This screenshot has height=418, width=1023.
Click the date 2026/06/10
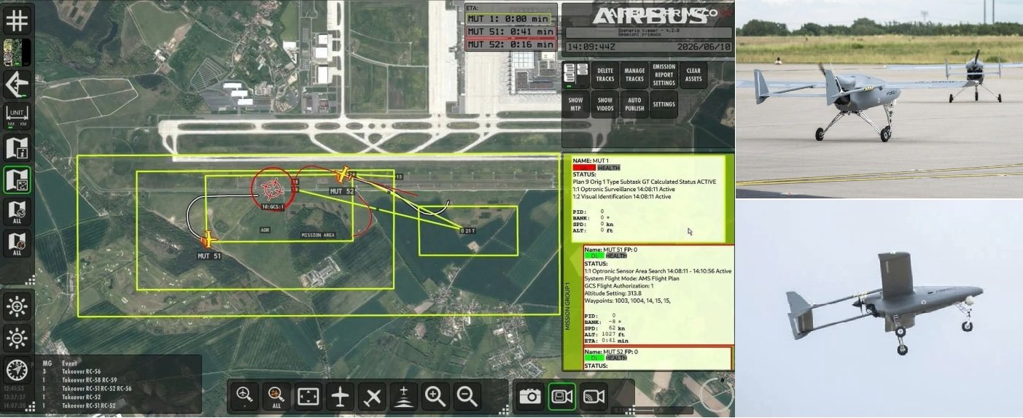pos(704,47)
